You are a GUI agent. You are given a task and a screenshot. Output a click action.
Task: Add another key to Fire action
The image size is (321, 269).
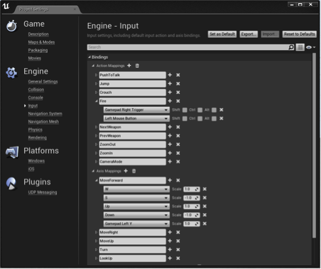(x=170, y=101)
